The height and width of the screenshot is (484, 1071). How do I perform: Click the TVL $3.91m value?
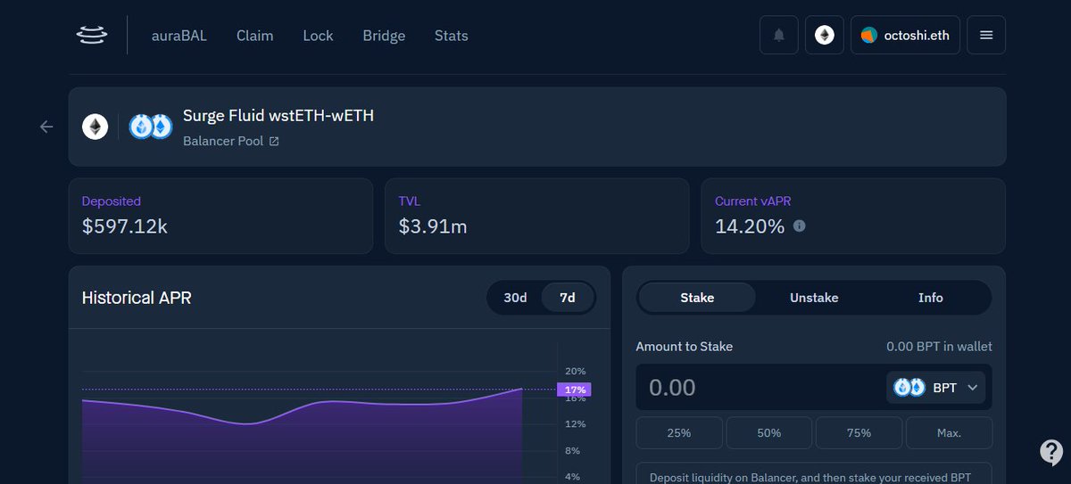coord(433,226)
